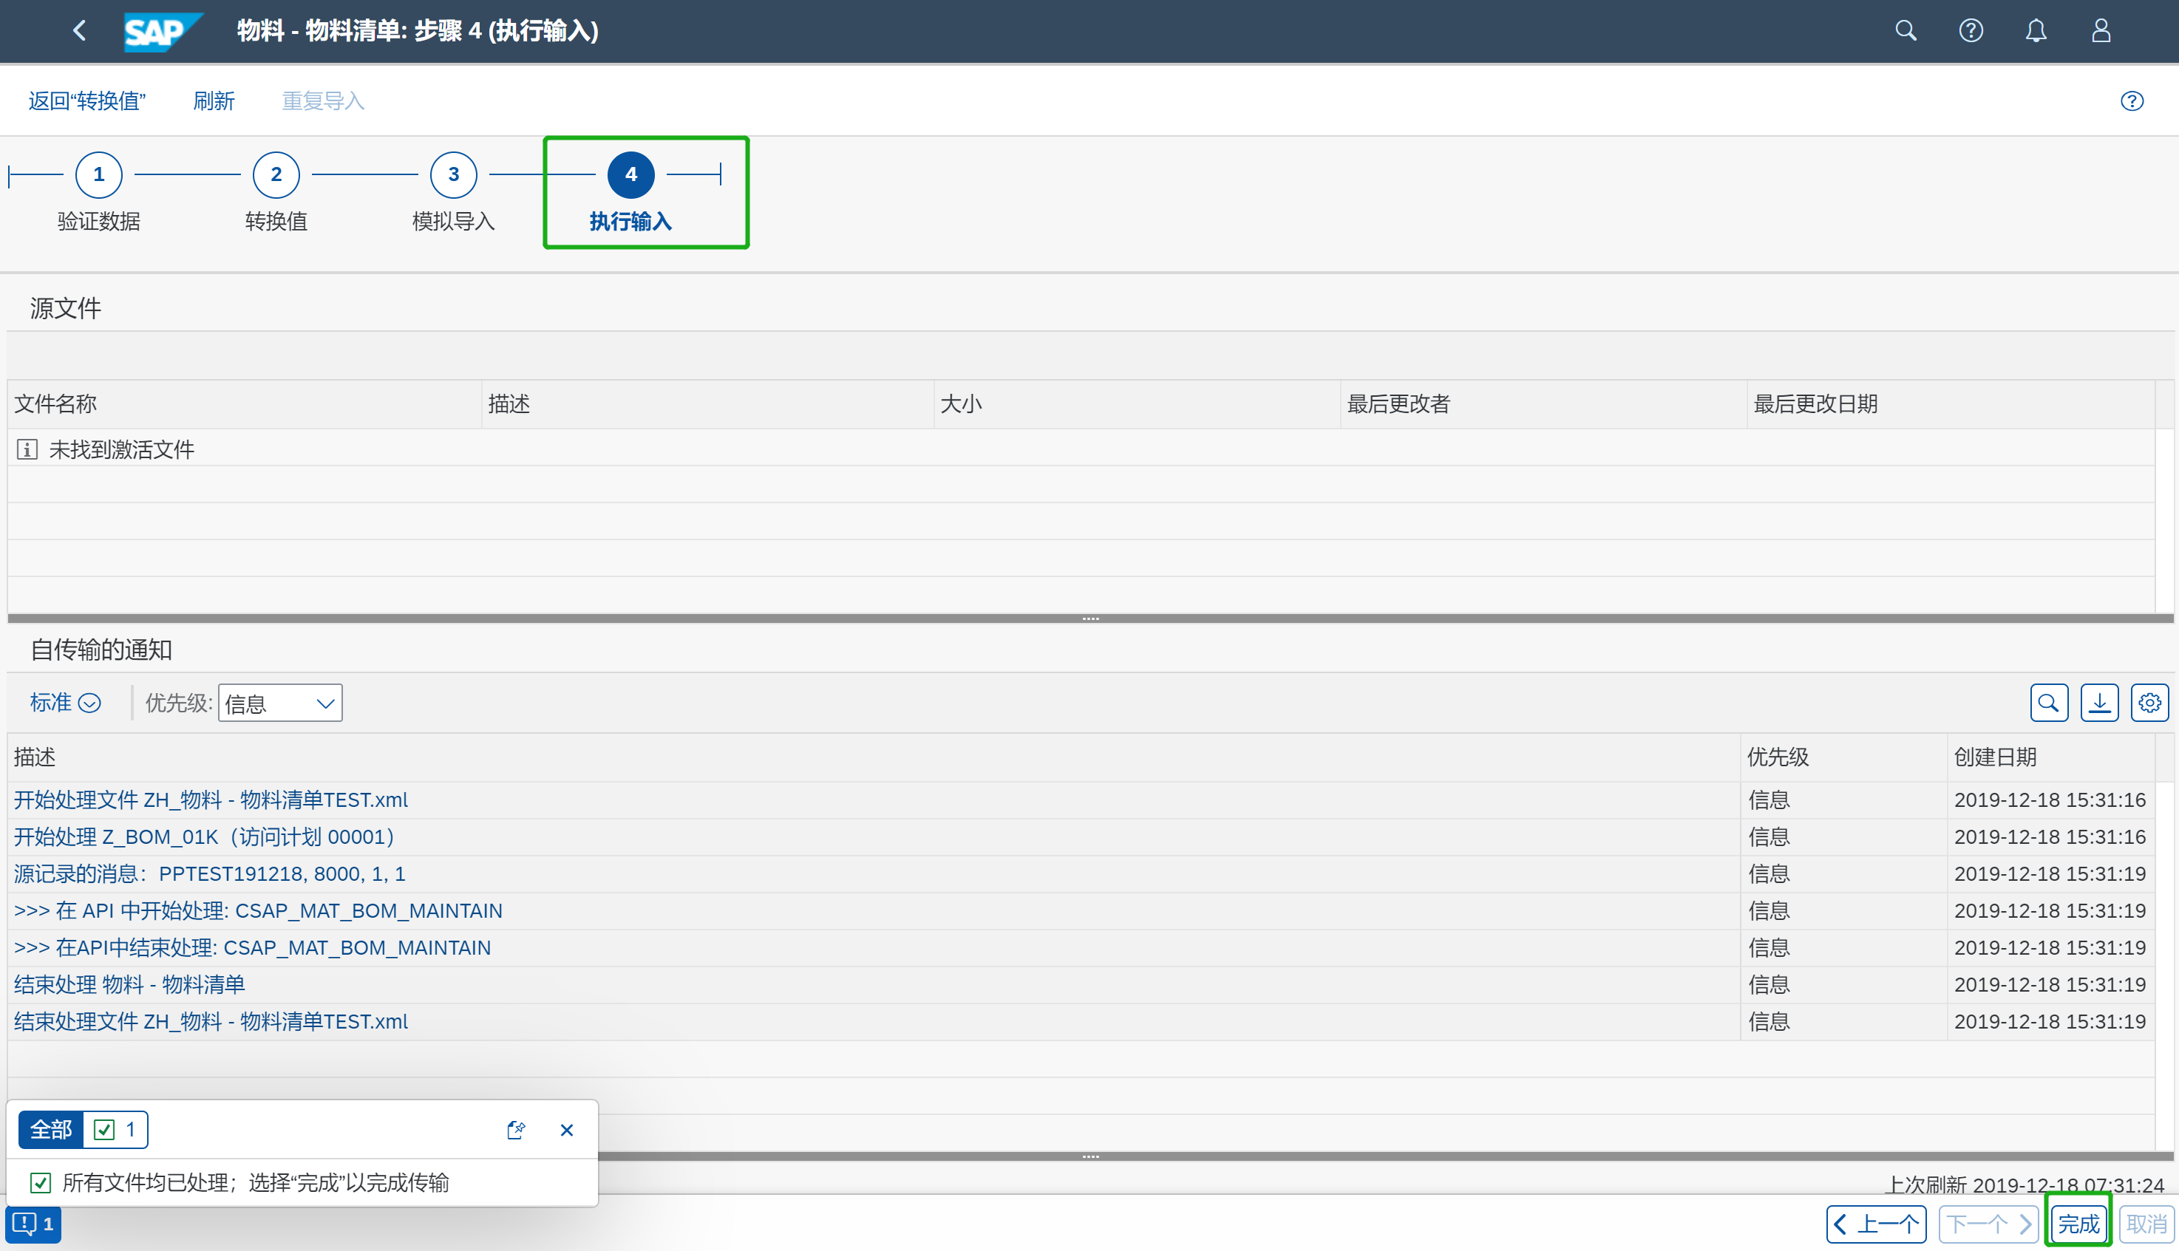Click 完成 to finish transfer
2179x1251 pixels.
(x=2078, y=1224)
